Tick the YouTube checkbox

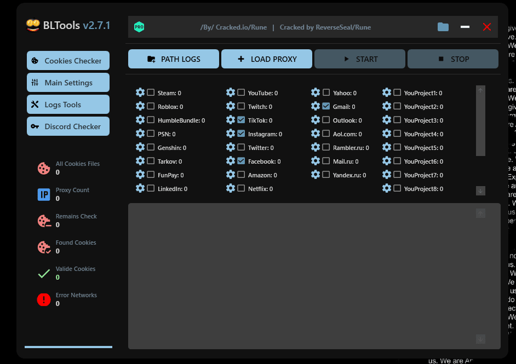click(241, 93)
